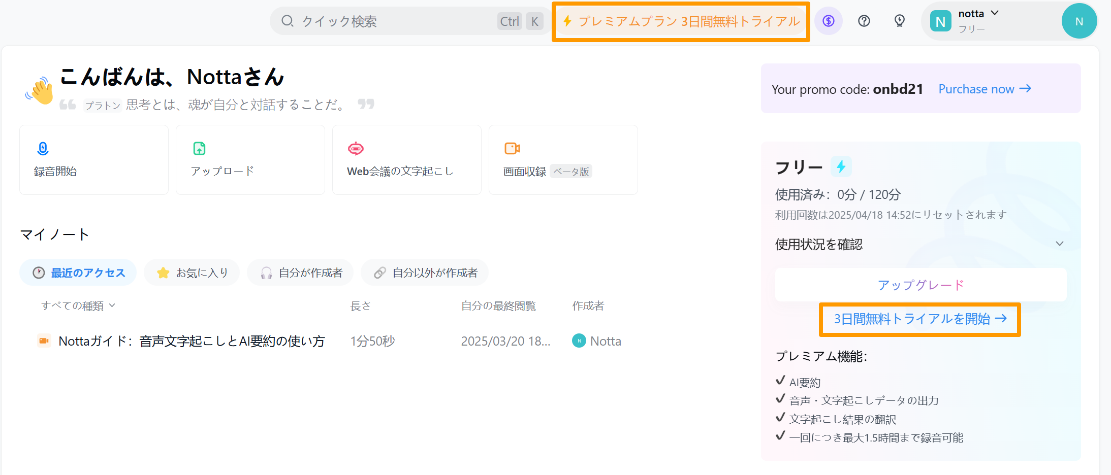This screenshot has width=1111, height=475.
Task: Click the orange video icon of Nottaガイド note
Action: 44,341
